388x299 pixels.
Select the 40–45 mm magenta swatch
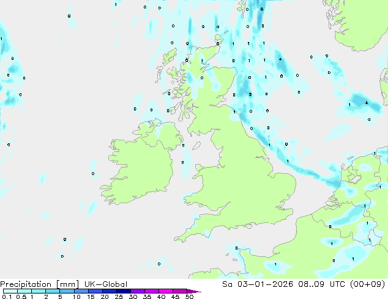[166, 291]
